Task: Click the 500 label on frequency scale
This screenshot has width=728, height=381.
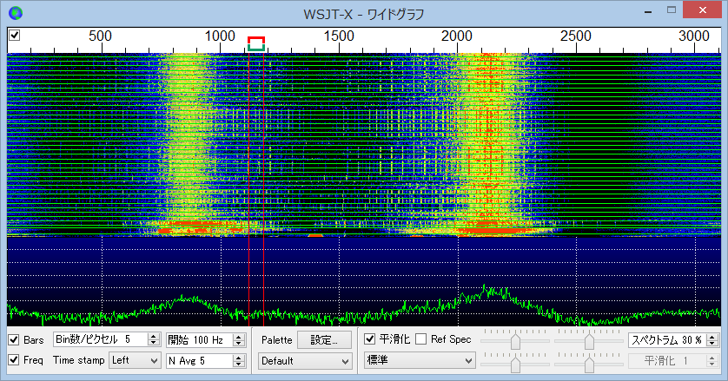Action: click(x=100, y=36)
